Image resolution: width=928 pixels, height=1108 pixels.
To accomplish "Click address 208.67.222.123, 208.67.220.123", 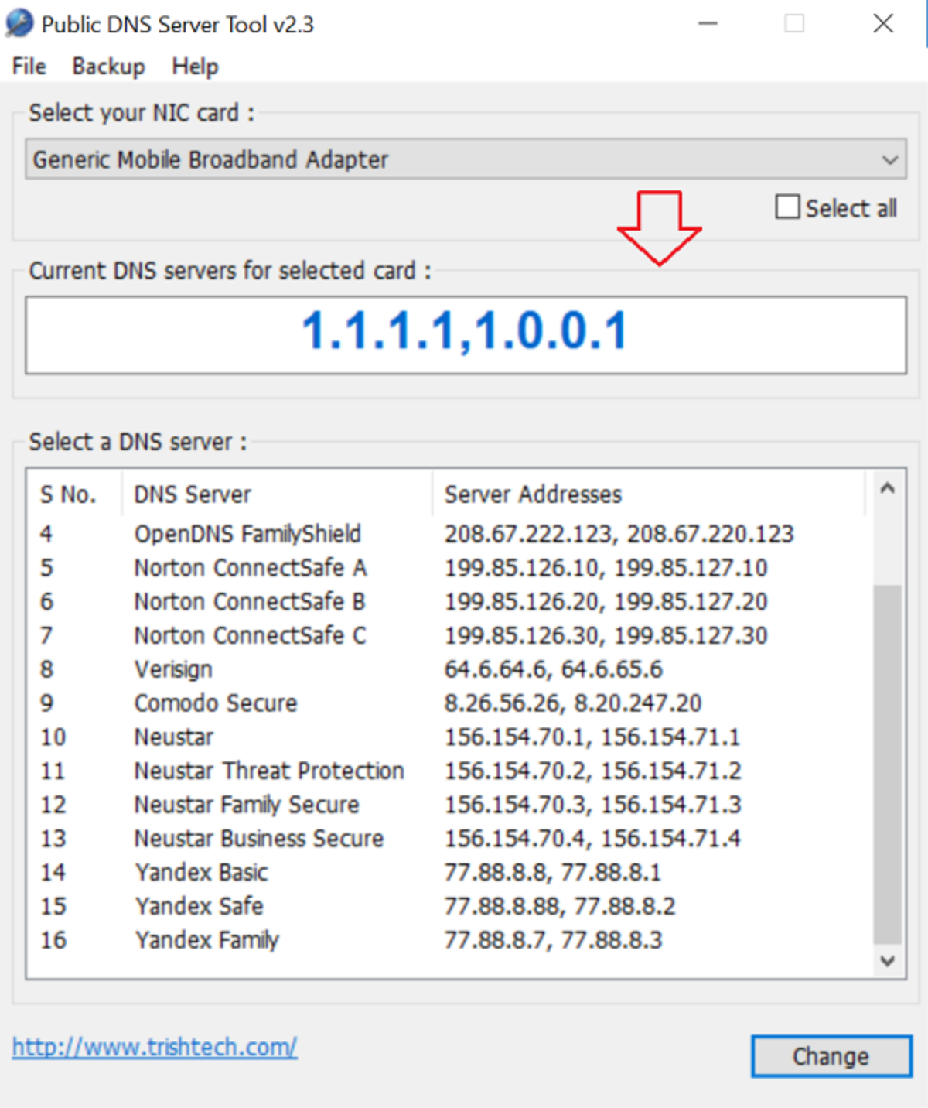I will pos(619,534).
